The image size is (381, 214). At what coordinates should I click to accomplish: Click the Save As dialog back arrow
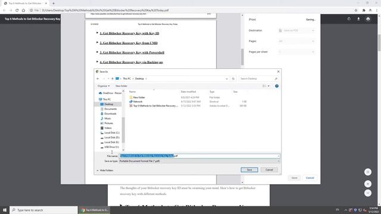98,78
